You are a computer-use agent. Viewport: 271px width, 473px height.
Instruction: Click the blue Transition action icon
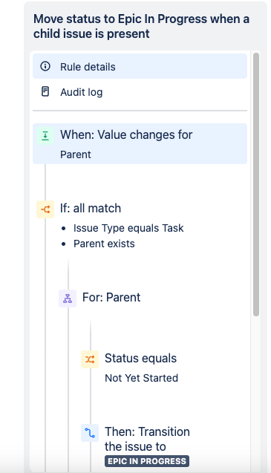pyautogui.click(x=90, y=433)
